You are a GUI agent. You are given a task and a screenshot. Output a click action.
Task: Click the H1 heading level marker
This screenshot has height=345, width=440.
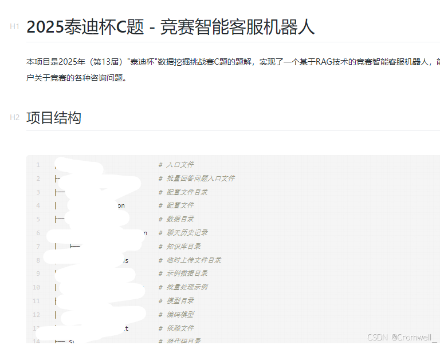[14, 27]
